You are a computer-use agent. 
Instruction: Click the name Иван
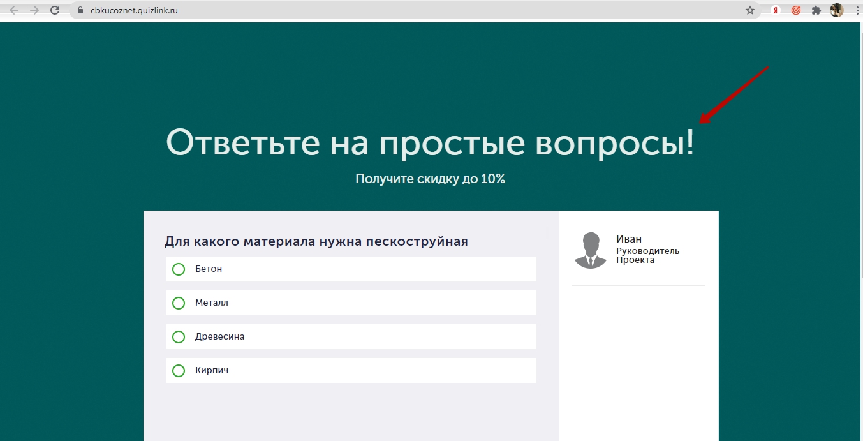tap(629, 239)
